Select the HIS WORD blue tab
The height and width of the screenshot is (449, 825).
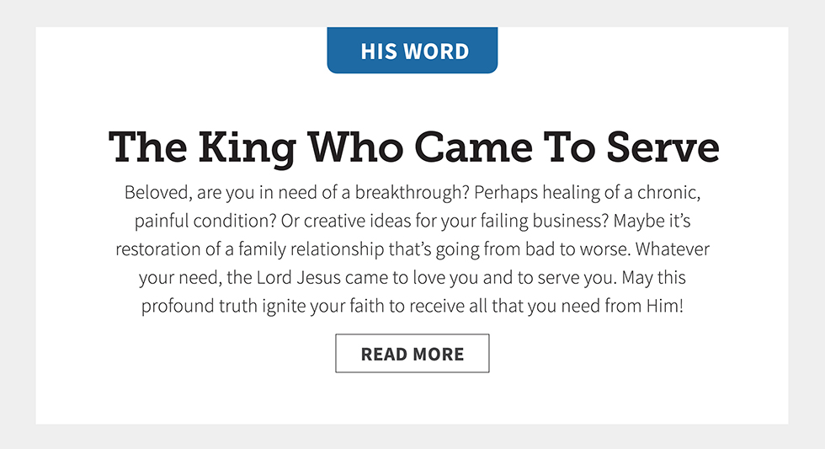tap(412, 51)
